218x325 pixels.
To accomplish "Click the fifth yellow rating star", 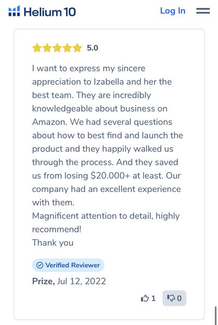I will 77,48.
